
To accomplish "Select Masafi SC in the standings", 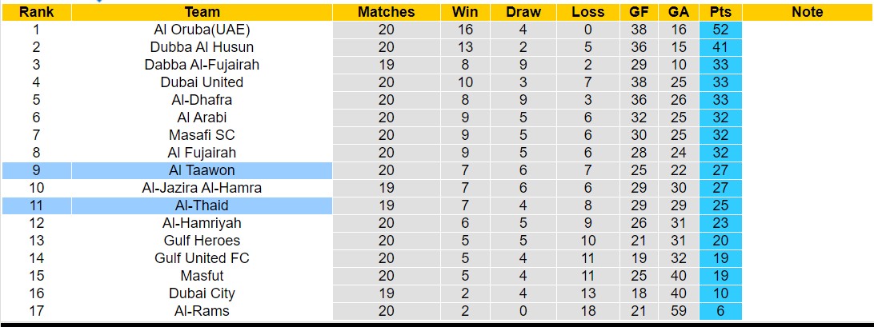I will pos(202,135).
